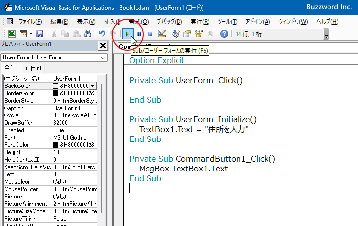The height and width of the screenshot is (226, 358).
Task: Select the (オブジェクト名) property row
Action: point(50,79)
